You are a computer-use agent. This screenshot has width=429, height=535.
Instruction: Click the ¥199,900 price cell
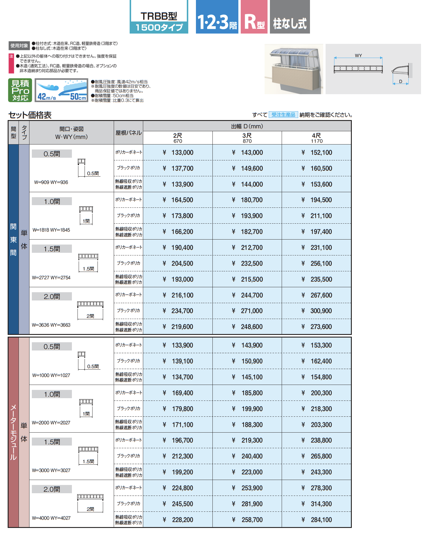[x=247, y=409]
